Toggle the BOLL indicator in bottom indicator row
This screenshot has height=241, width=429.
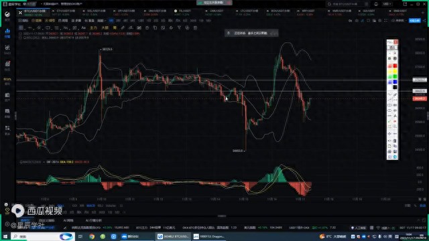pyautogui.click(x=60, y=206)
